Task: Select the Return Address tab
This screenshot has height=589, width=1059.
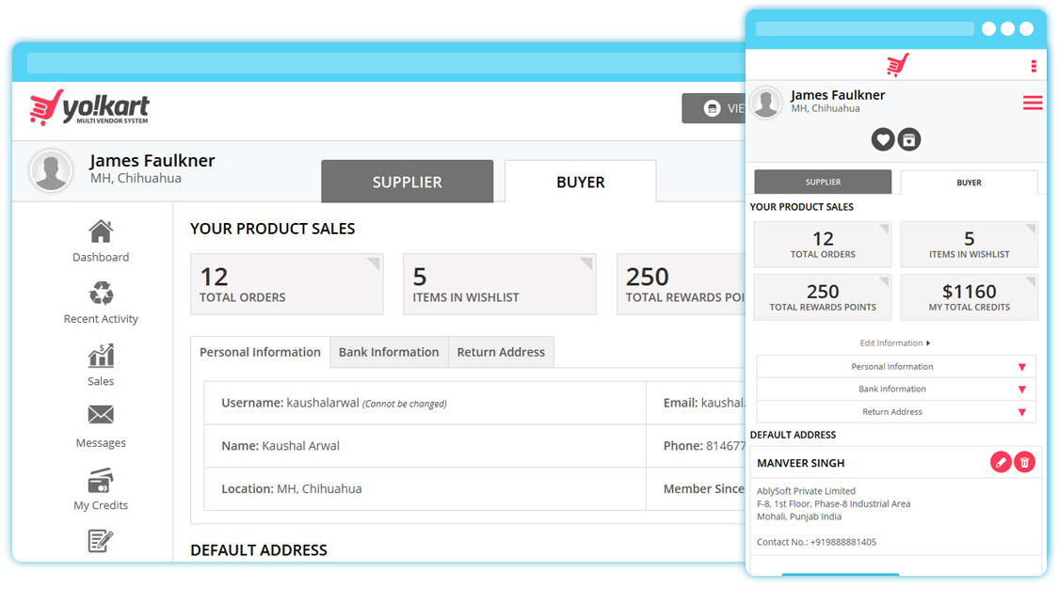Action: click(x=501, y=352)
